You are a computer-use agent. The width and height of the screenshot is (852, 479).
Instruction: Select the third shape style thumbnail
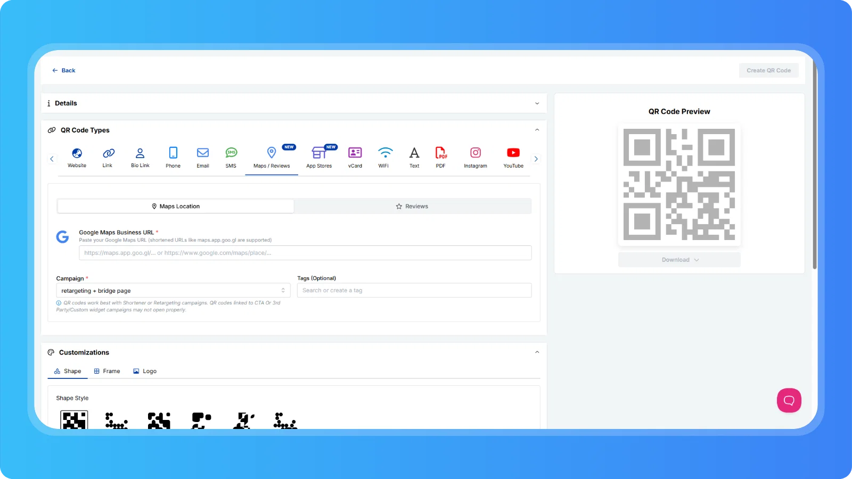[159, 420]
